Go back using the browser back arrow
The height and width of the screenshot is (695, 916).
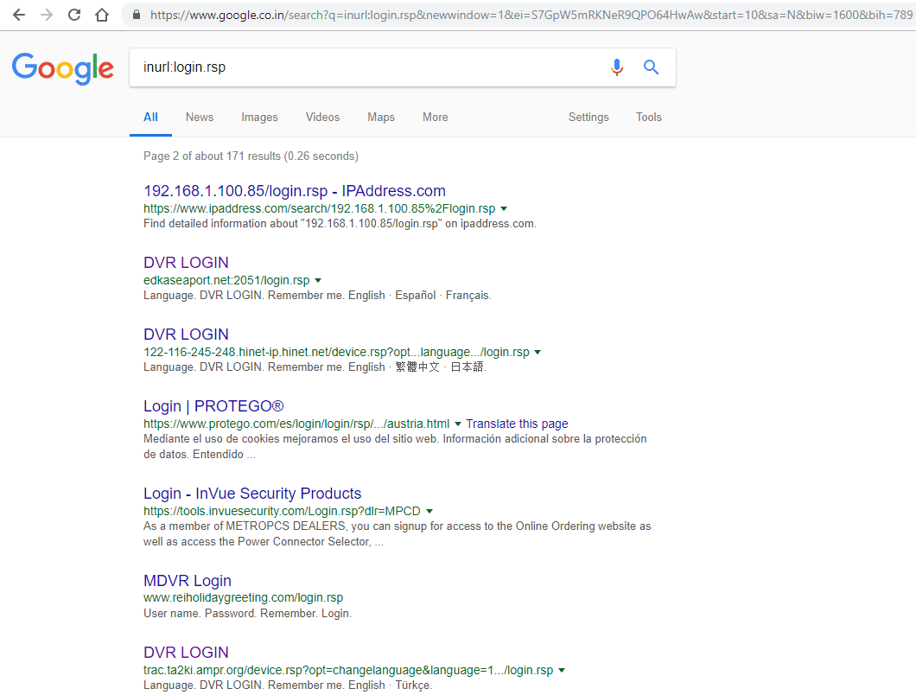point(19,15)
